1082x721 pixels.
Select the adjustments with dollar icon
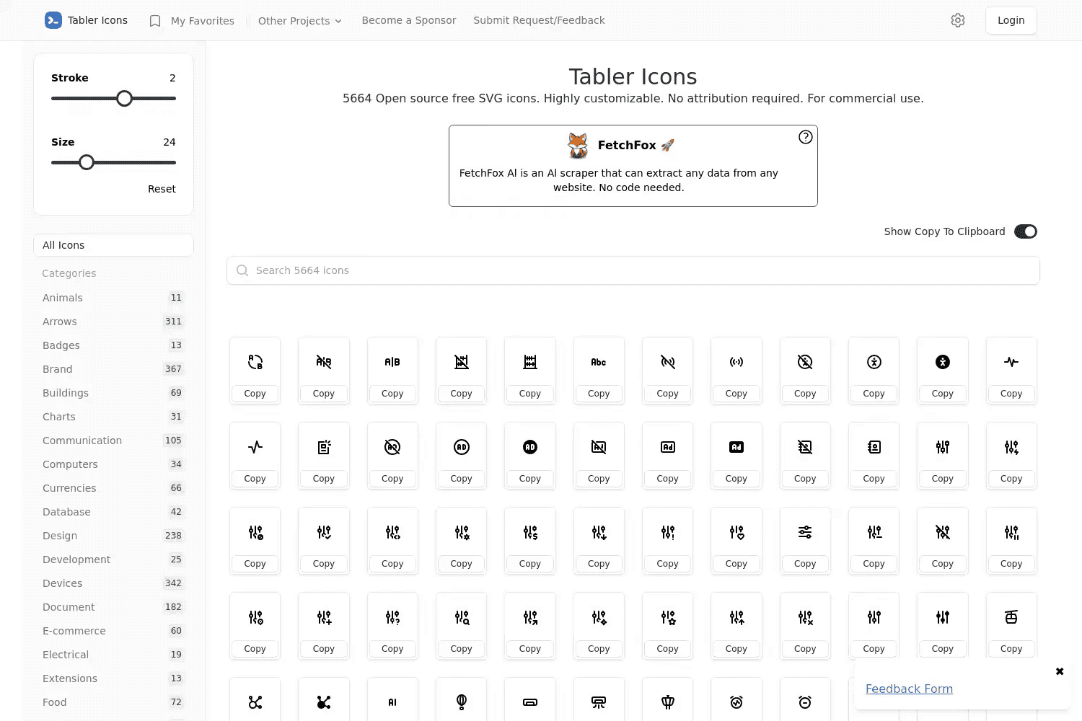(530, 532)
